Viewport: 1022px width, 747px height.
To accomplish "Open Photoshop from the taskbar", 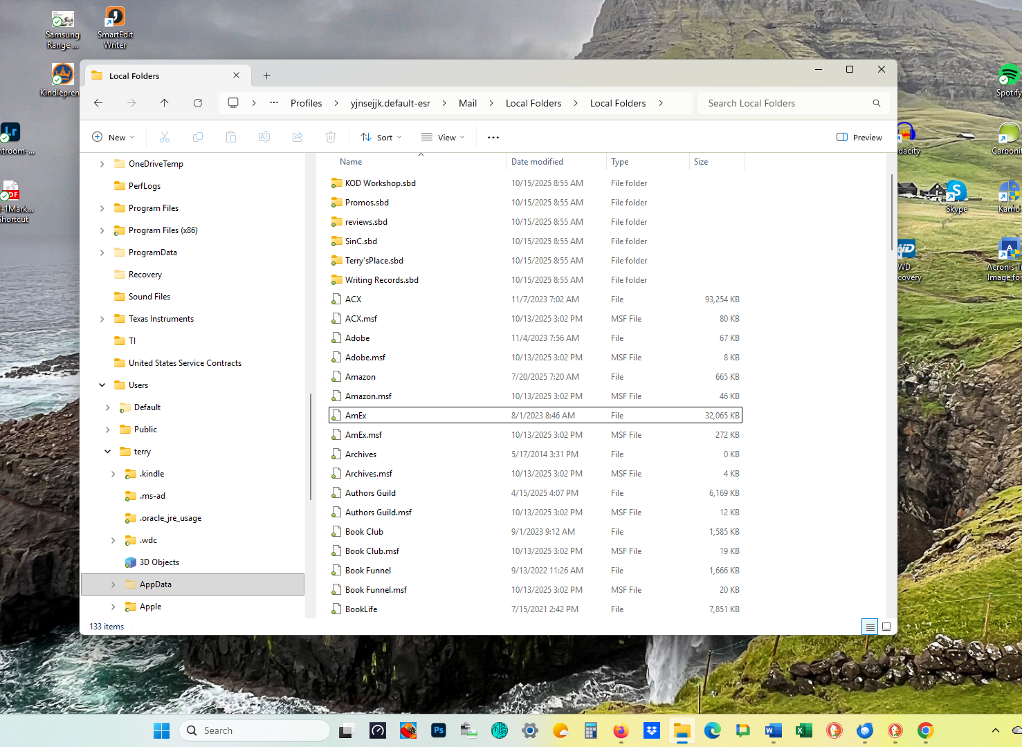I will click(439, 730).
